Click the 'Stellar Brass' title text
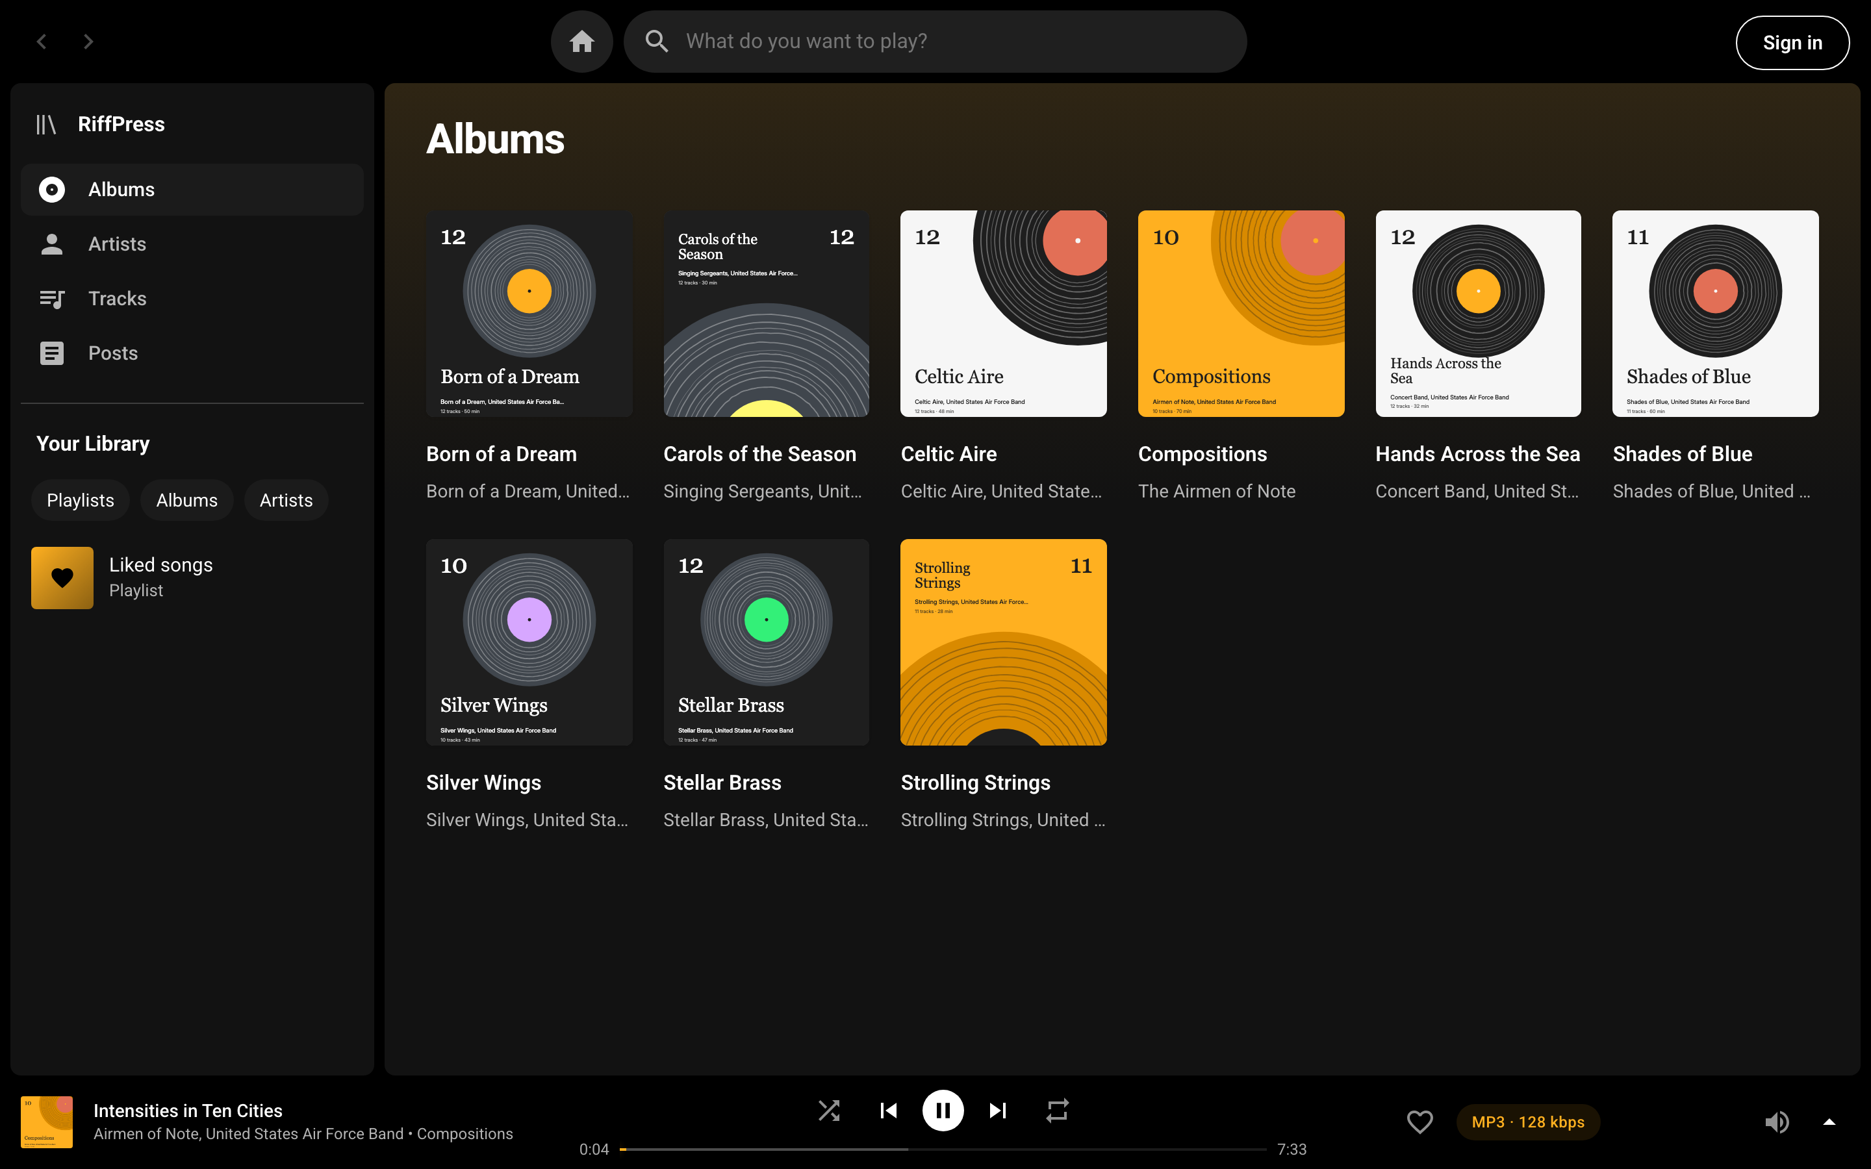The width and height of the screenshot is (1871, 1169). pos(722,782)
